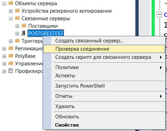Image resolution: width=167 pixels, height=131 pixels.
Task: Click the Триггеры folder icon
Action: point(18,40)
